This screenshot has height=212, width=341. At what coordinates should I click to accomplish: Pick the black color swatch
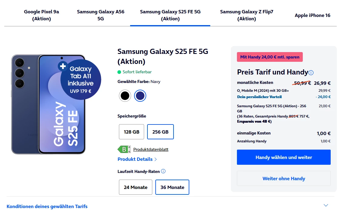(125, 96)
